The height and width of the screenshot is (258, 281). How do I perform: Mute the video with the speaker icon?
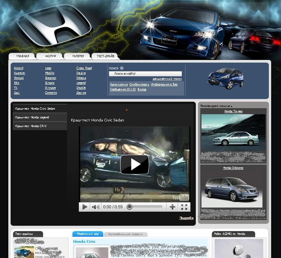click(x=95, y=207)
